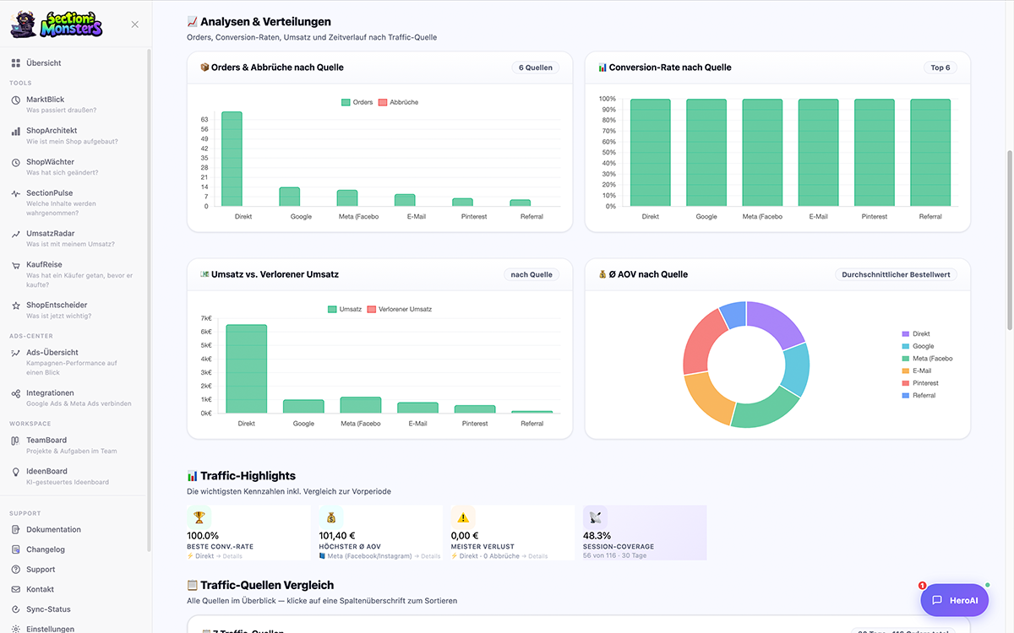Close the sidebar with the X icon
This screenshot has height=633, width=1014.
coord(135,24)
